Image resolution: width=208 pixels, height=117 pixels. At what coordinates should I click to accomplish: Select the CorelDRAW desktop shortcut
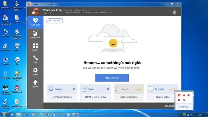click(17, 76)
